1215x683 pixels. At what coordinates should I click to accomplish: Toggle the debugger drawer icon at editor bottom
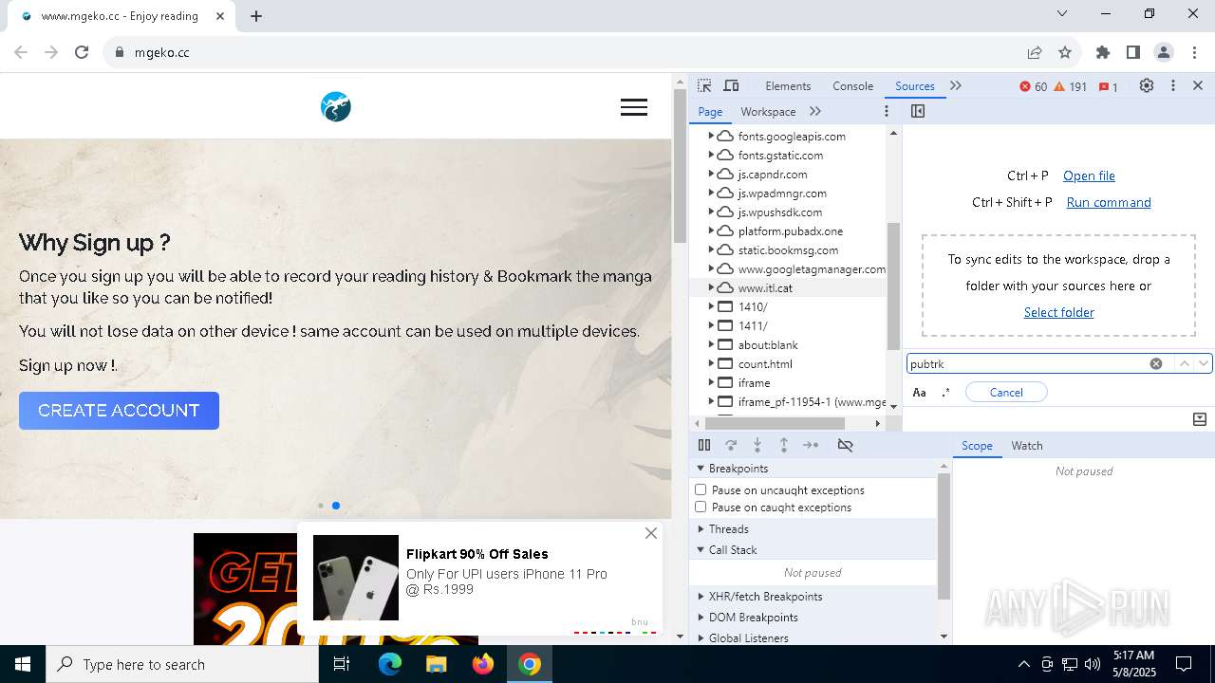[x=1200, y=419]
